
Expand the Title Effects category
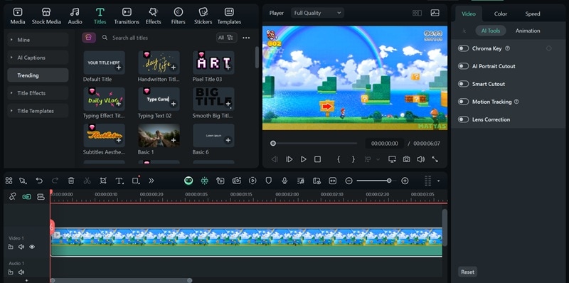pos(38,93)
